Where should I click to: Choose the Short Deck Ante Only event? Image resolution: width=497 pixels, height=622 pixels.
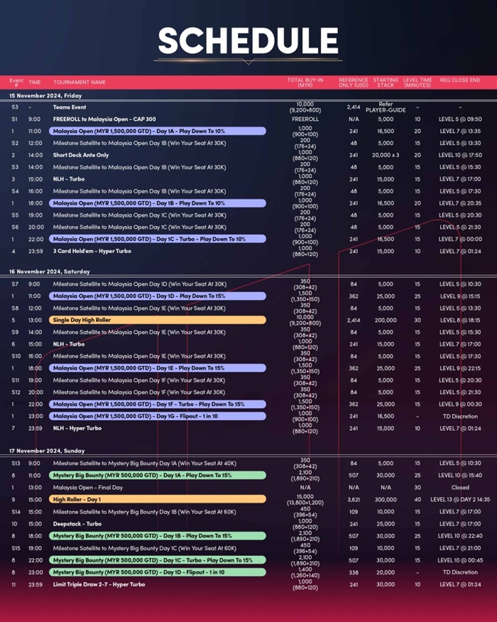[81, 155]
